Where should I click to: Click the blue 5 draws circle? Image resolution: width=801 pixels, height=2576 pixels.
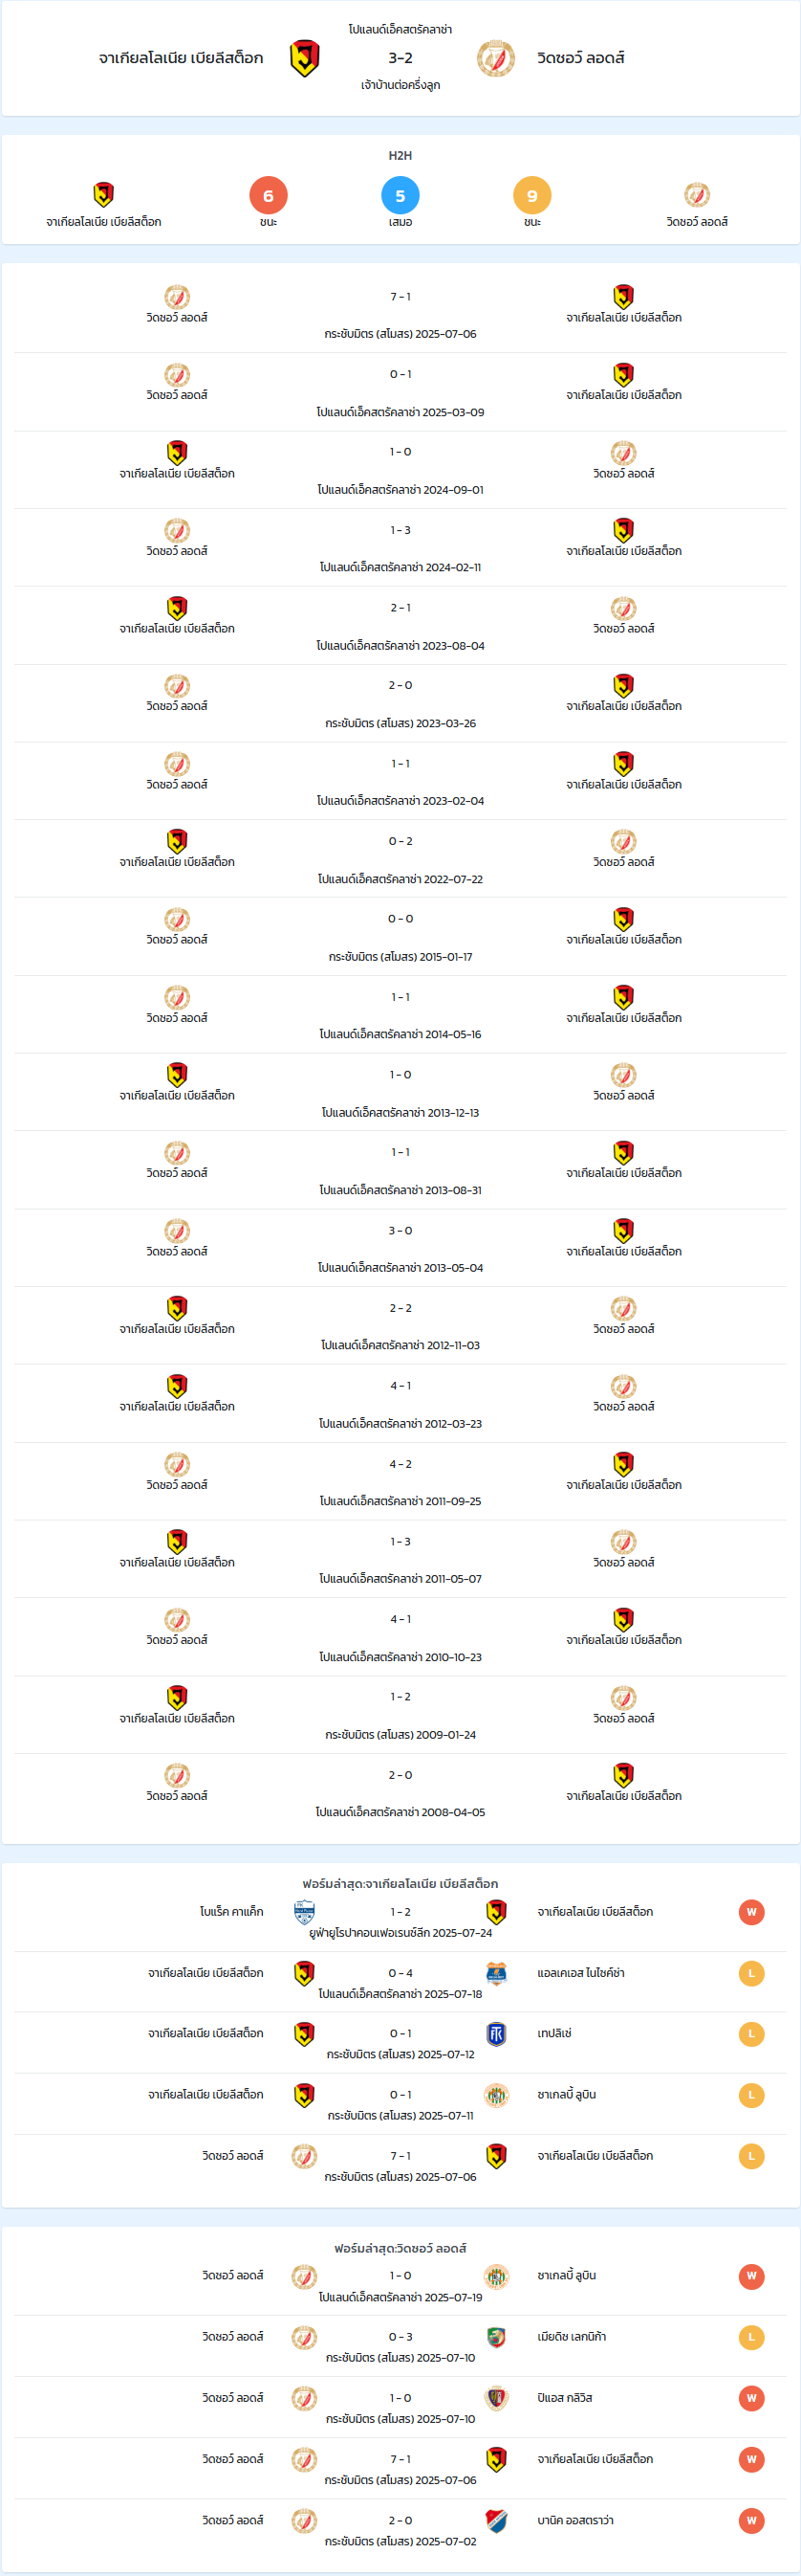point(400,195)
